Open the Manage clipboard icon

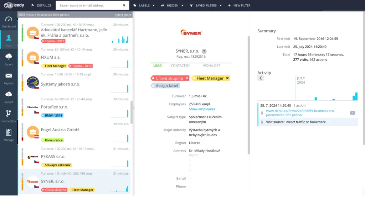click(9, 132)
